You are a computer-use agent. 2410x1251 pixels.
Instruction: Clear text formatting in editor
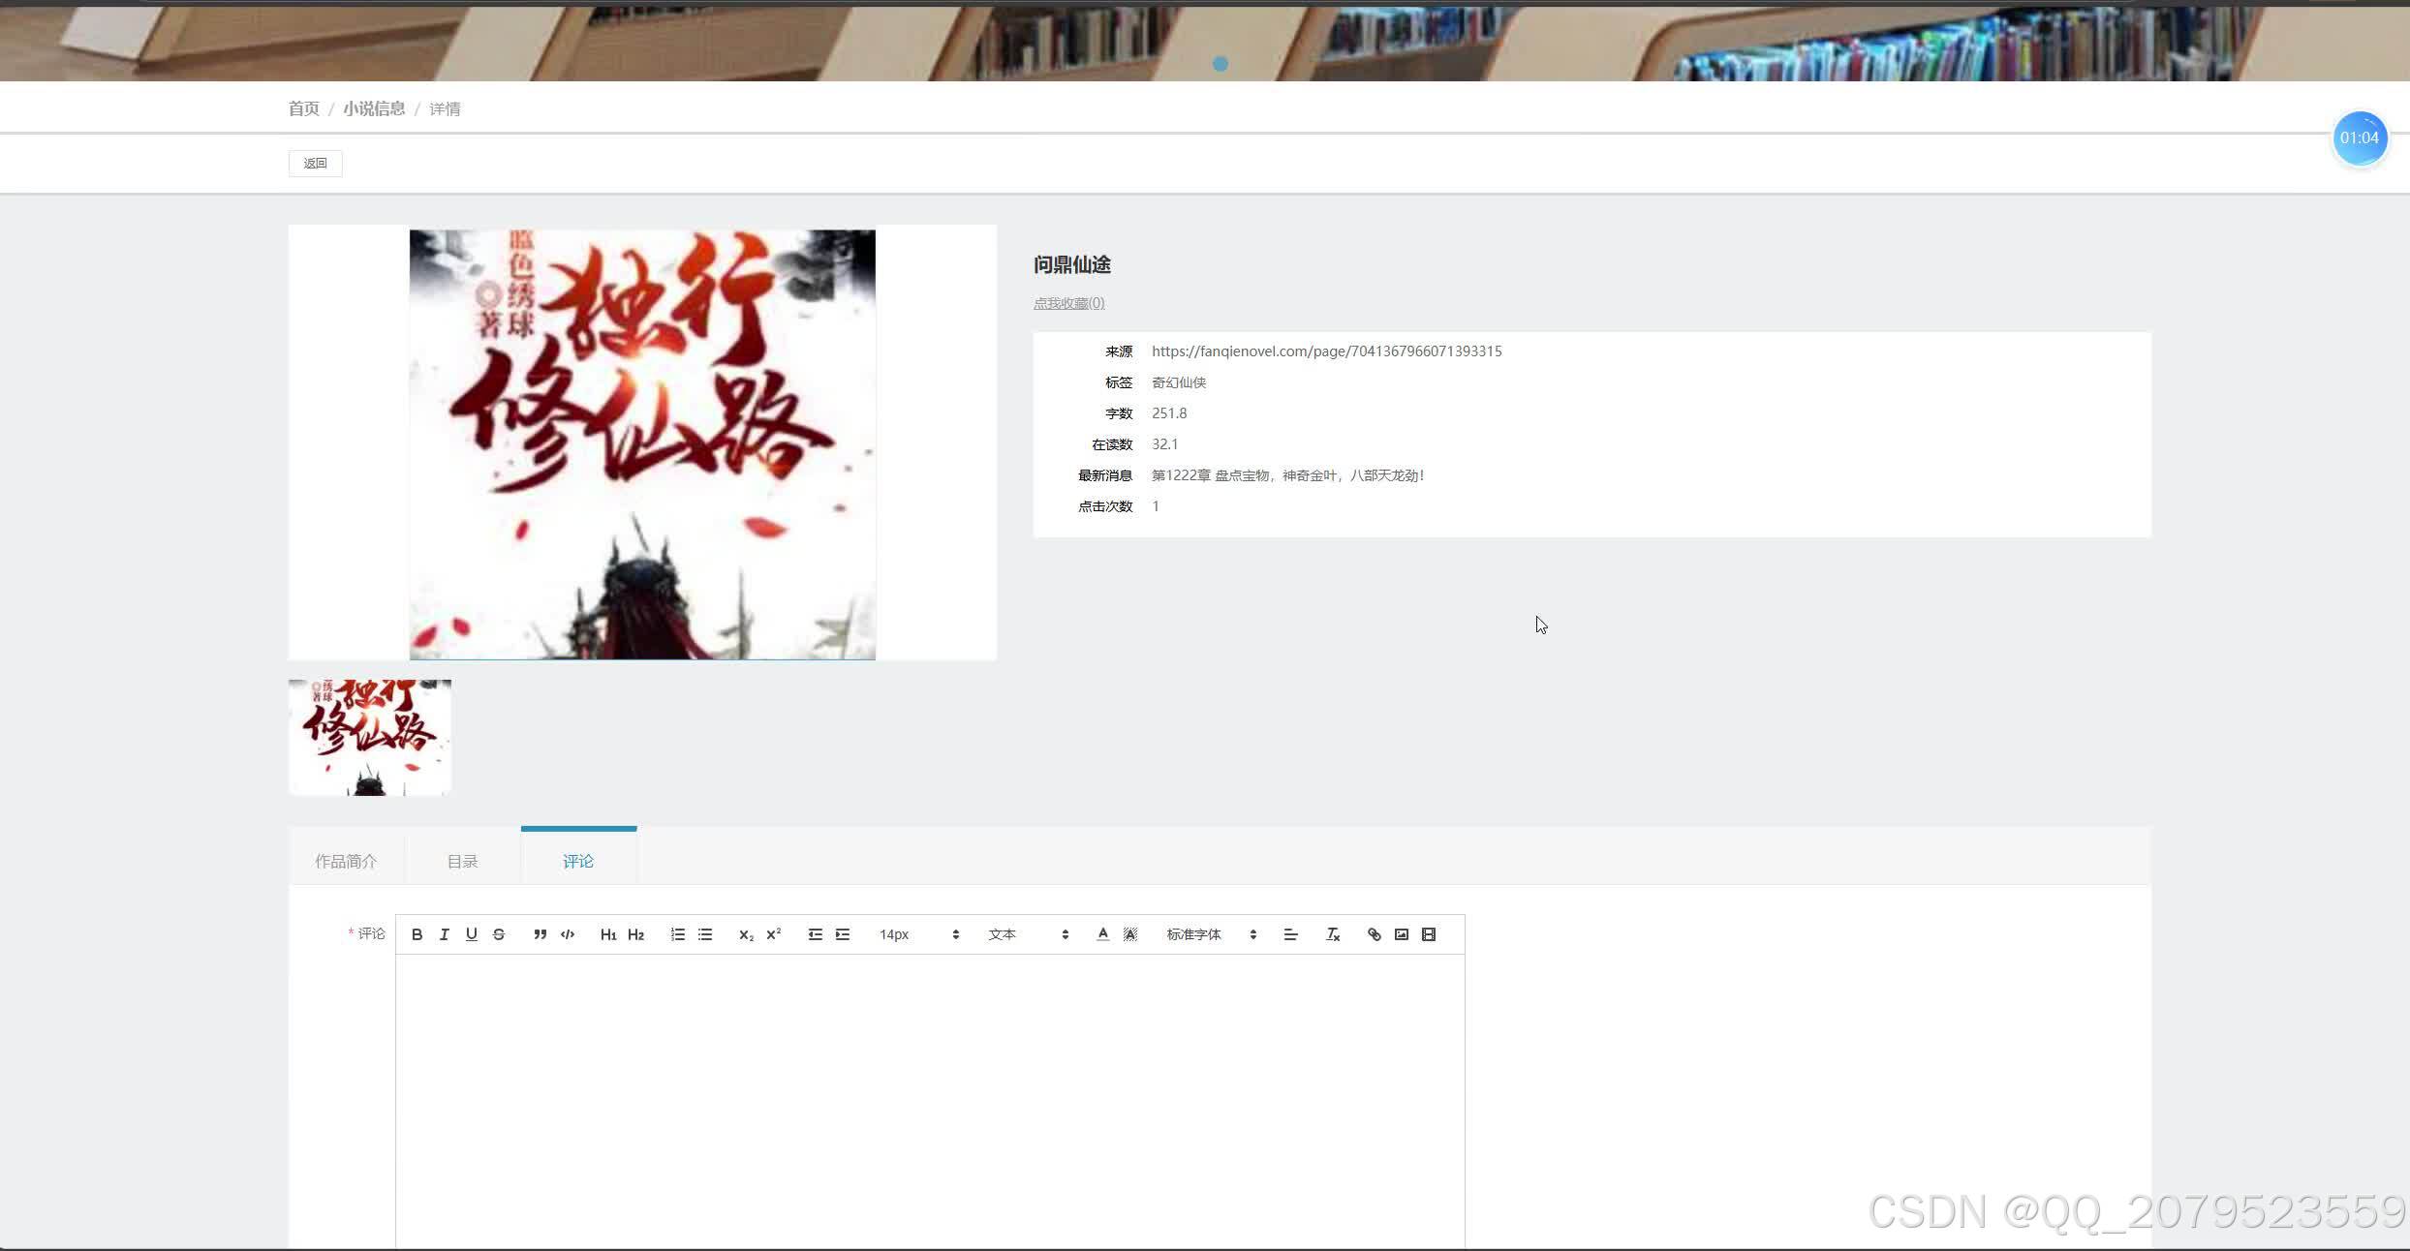click(1333, 934)
